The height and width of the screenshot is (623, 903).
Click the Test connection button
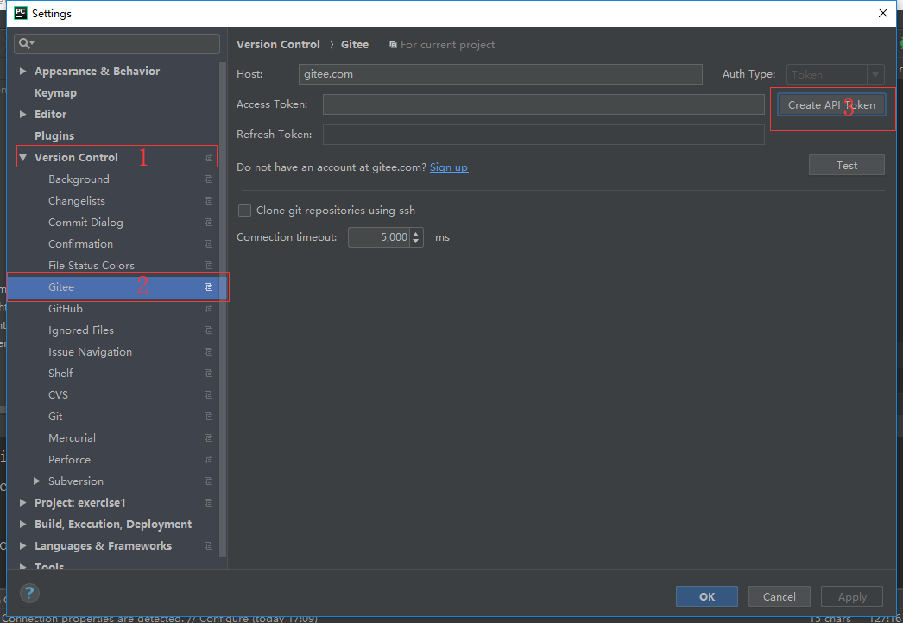[847, 166]
